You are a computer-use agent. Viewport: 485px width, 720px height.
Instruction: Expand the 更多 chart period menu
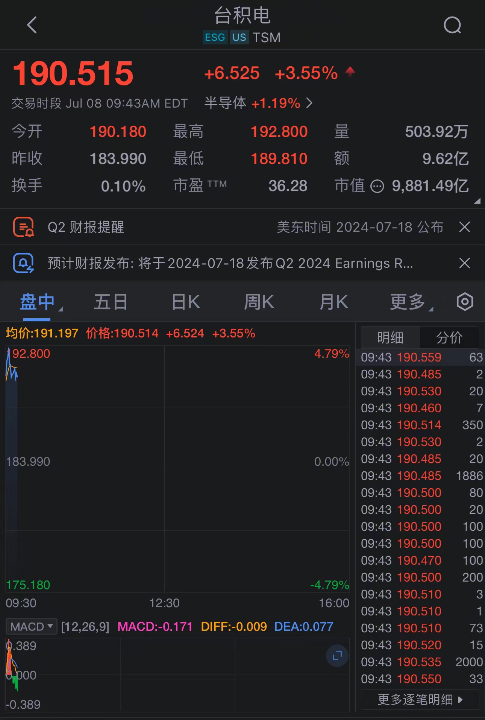point(411,302)
